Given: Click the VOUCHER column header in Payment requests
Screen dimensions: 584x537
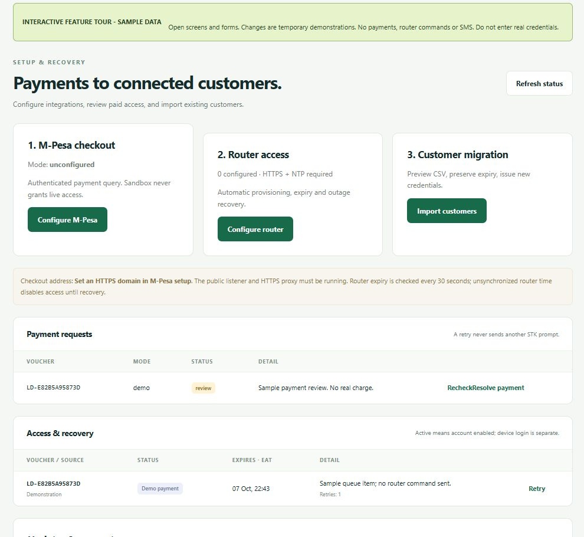Looking at the screenshot, I should [x=40, y=362].
